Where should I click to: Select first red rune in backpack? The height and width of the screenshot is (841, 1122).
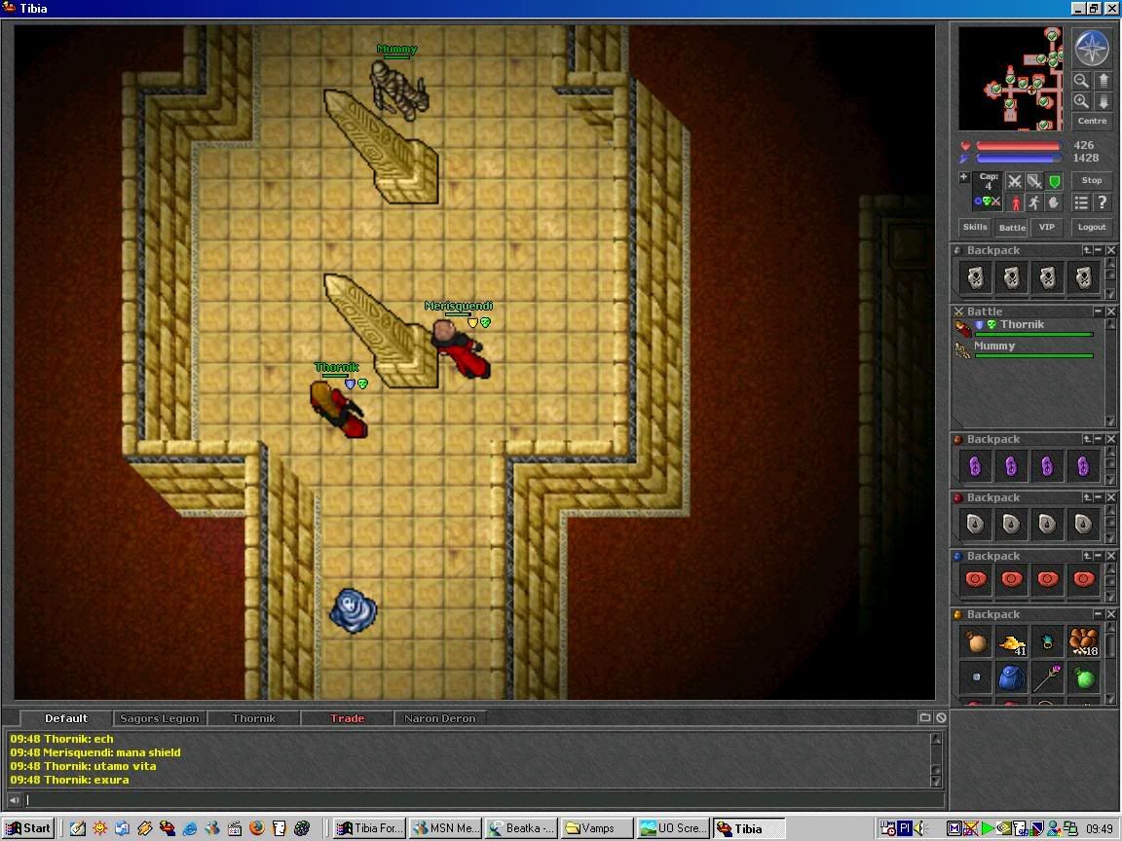click(975, 578)
